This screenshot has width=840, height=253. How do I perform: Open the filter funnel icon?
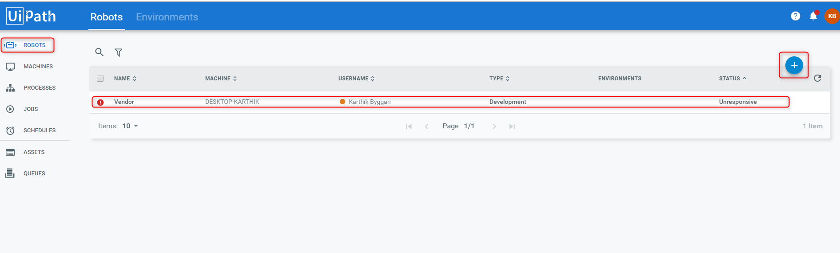(119, 52)
